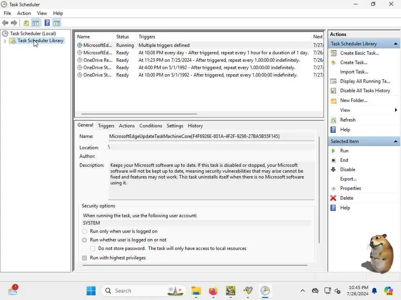401x300 pixels.
Task: Click Export... under Selected Item
Action: (348, 179)
